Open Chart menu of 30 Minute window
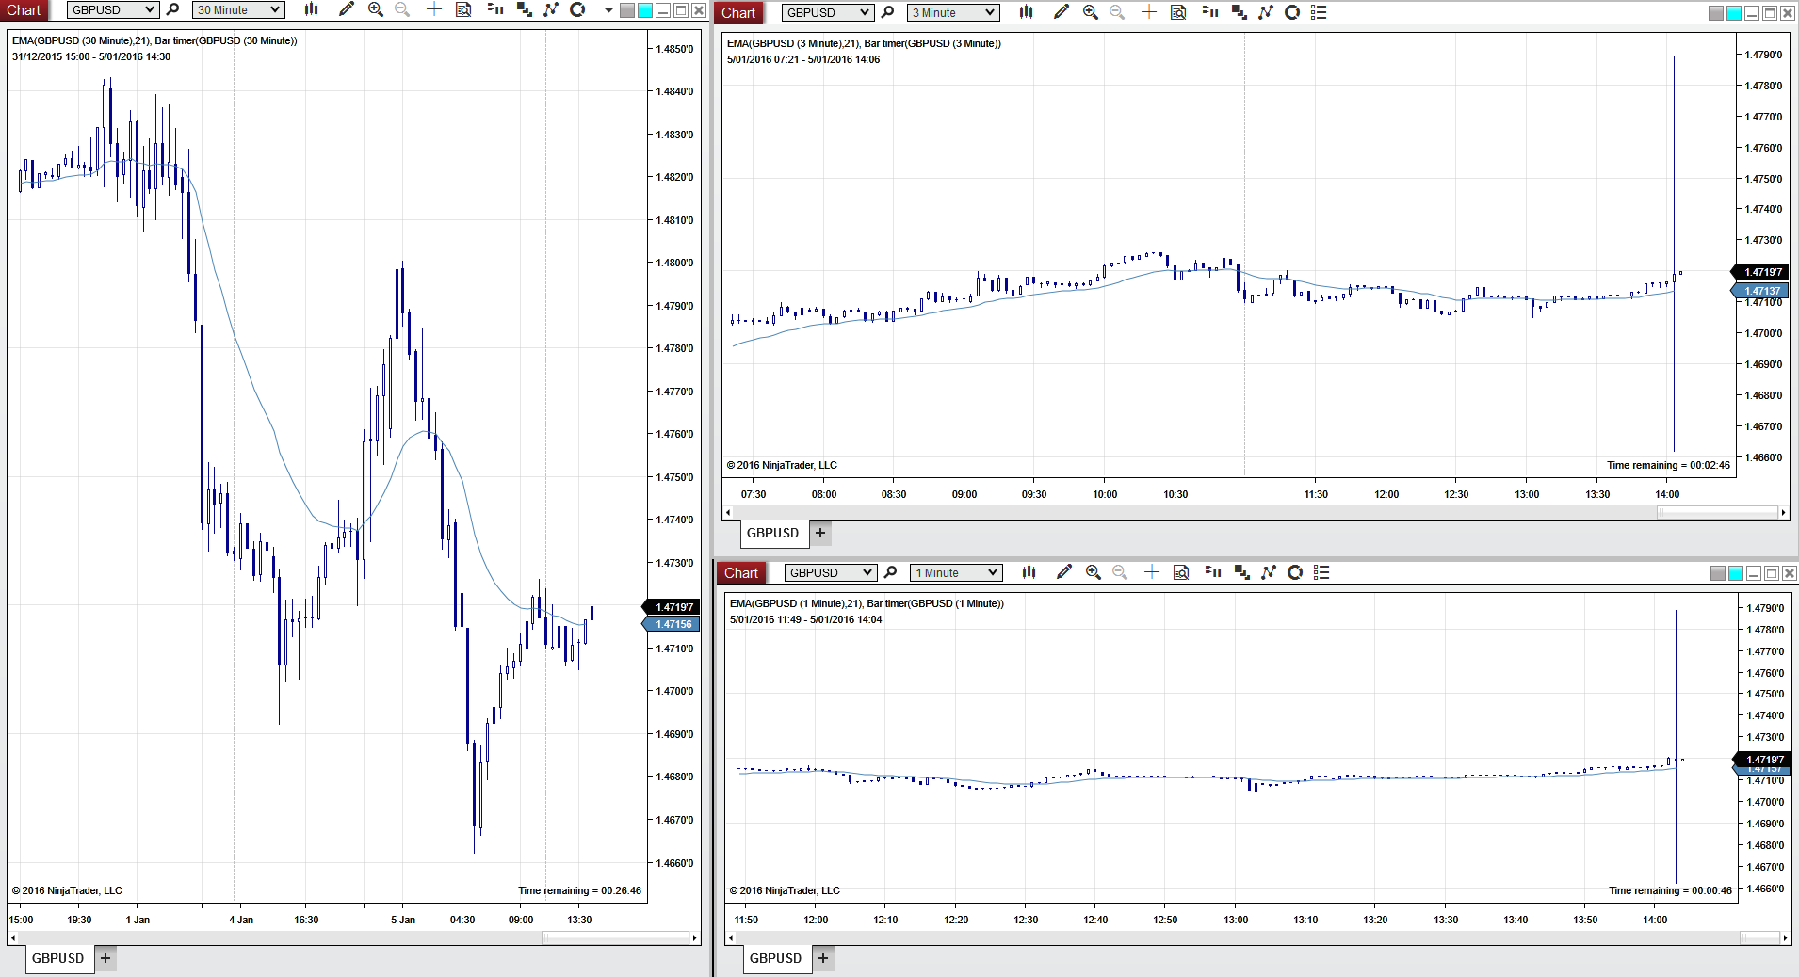Viewport: 1799px width, 977px height. pyautogui.click(x=24, y=9)
